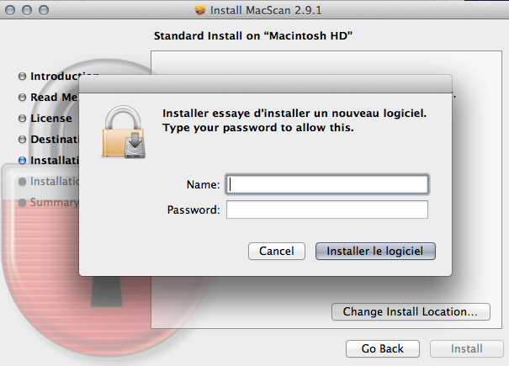The height and width of the screenshot is (366, 509).
Task: Click the disabled Install button
Action: pyautogui.click(x=466, y=349)
